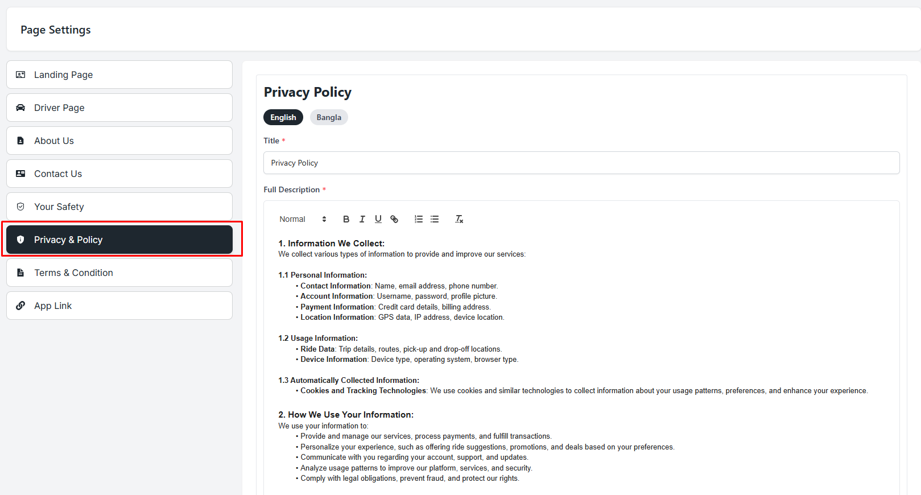The image size is (921, 495).
Task: Toggle Underline formatting in editor
Action: (378, 219)
